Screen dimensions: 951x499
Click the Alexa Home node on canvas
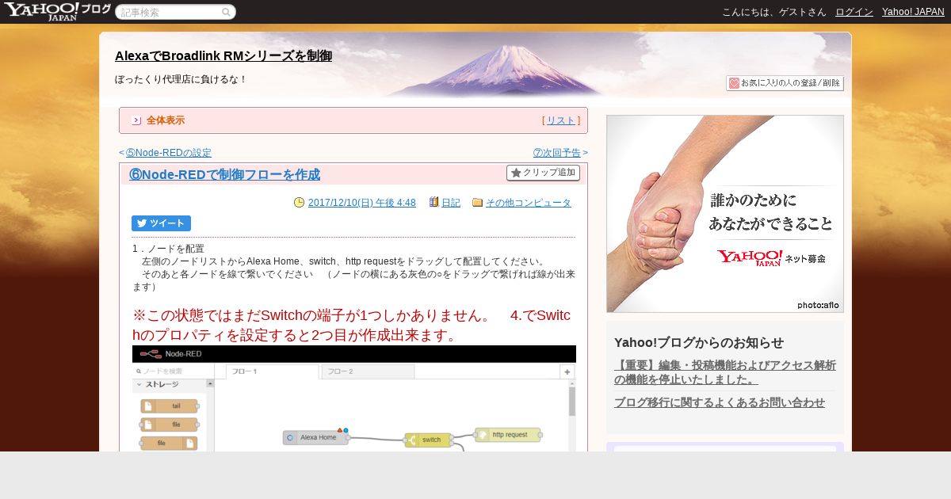tap(315, 437)
